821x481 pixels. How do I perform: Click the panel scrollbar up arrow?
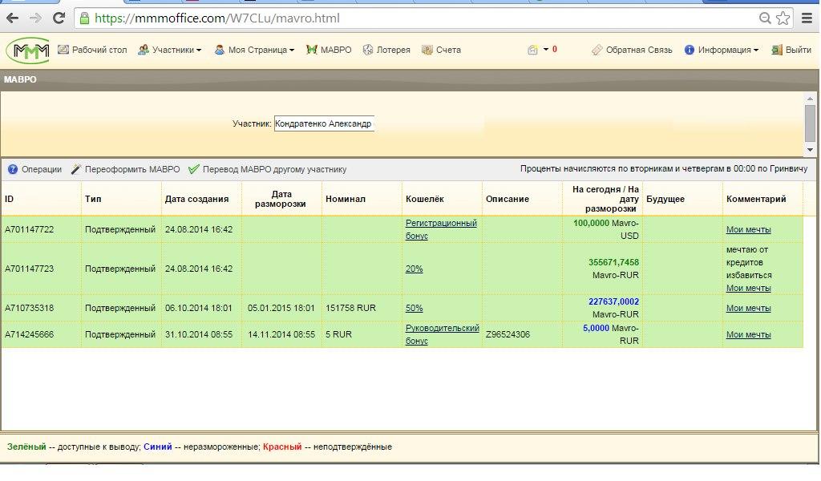[x=810, y=99]
